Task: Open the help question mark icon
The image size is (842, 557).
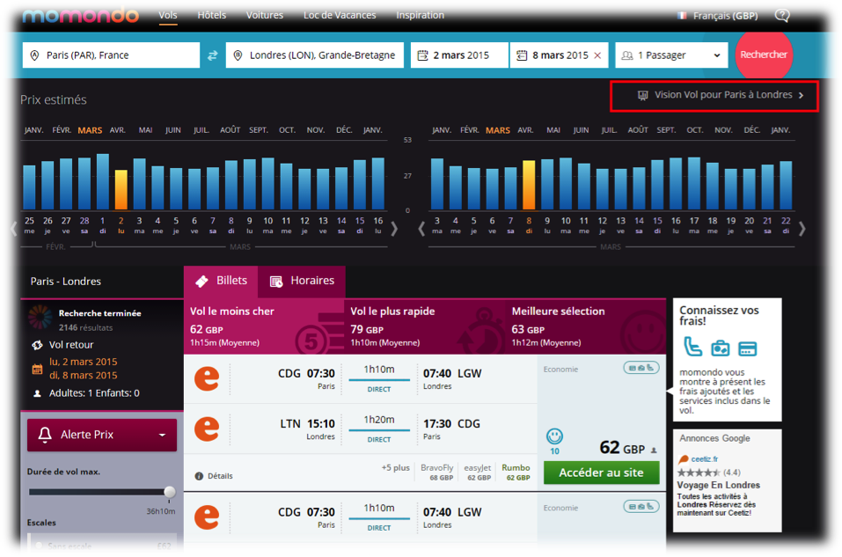Action: (782, 15)
